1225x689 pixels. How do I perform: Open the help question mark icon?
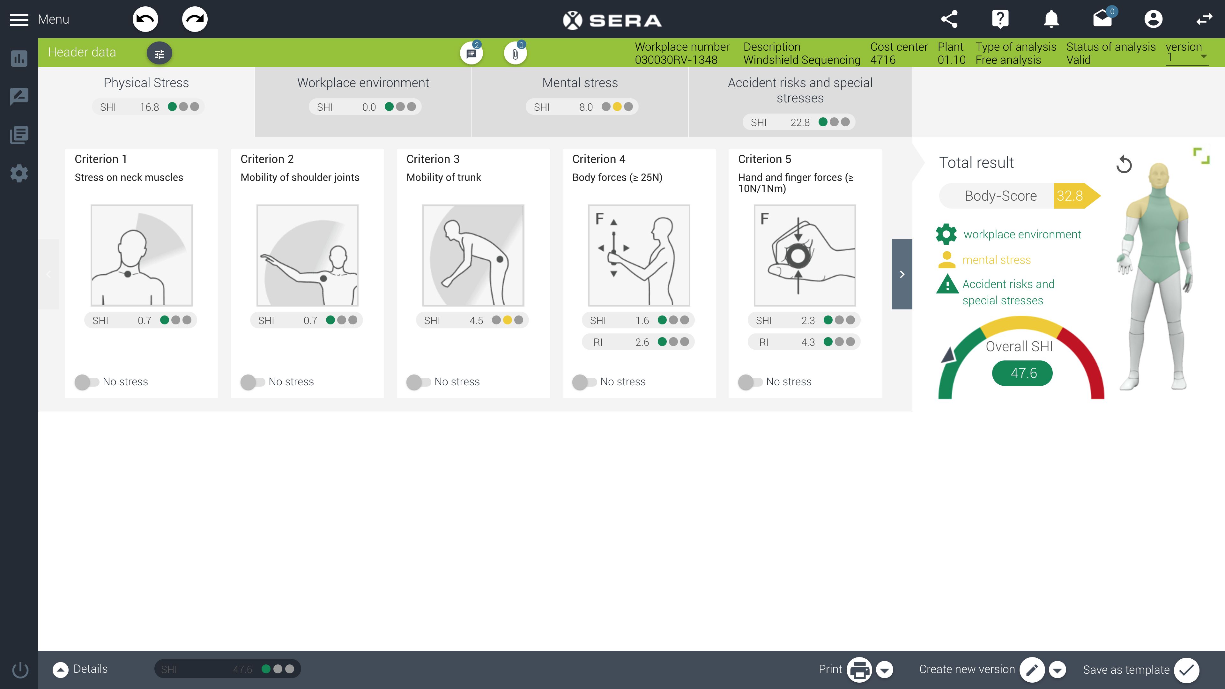(x=1000, y=19)
